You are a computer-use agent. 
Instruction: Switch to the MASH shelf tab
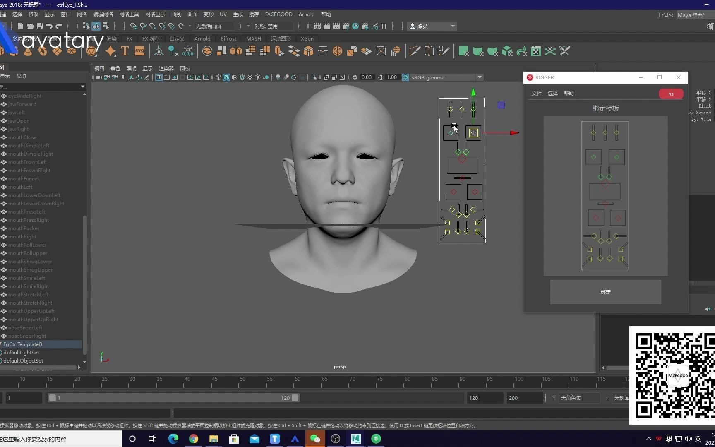click(253, 38)
